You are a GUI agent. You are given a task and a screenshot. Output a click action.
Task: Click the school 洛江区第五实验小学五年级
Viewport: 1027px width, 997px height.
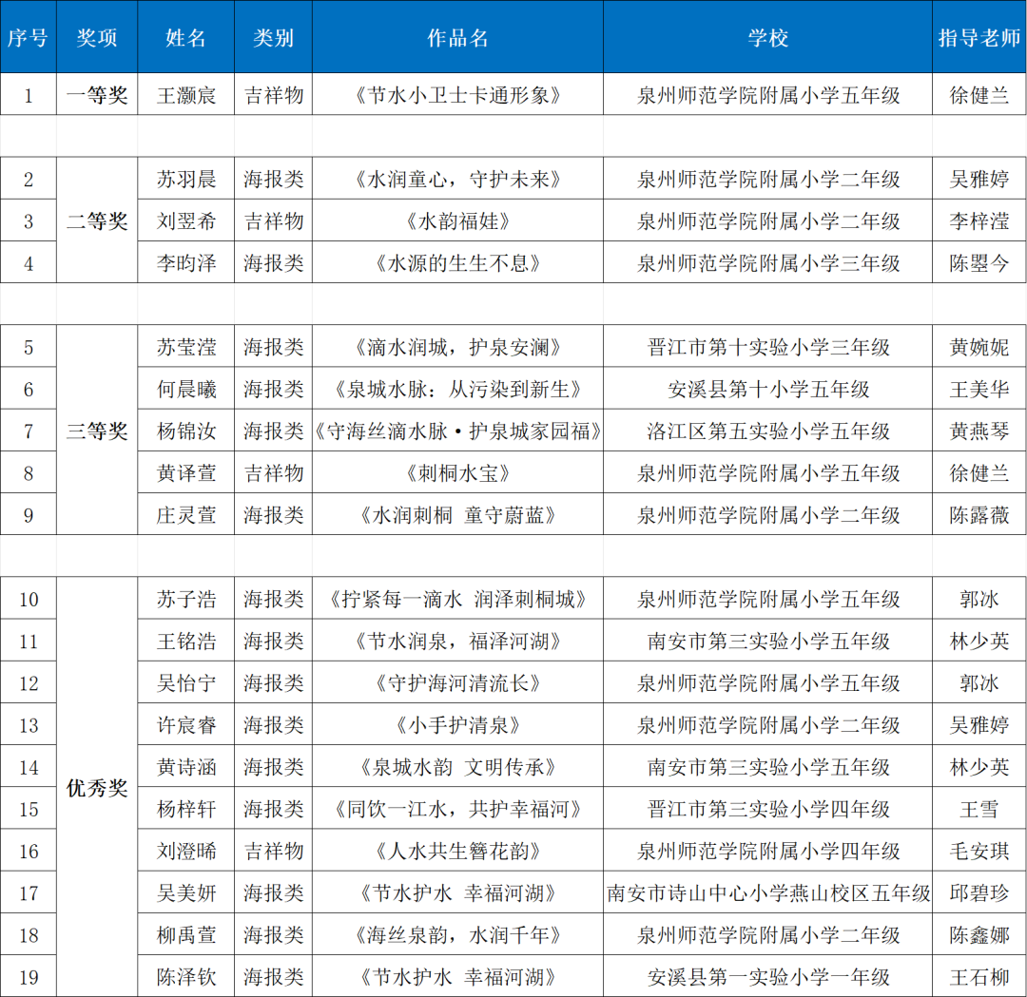click(x=767, y=431)
